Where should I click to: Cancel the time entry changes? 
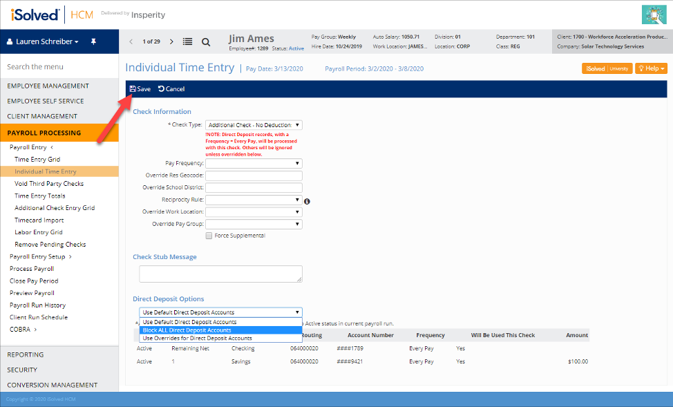[x=171, y=89]
